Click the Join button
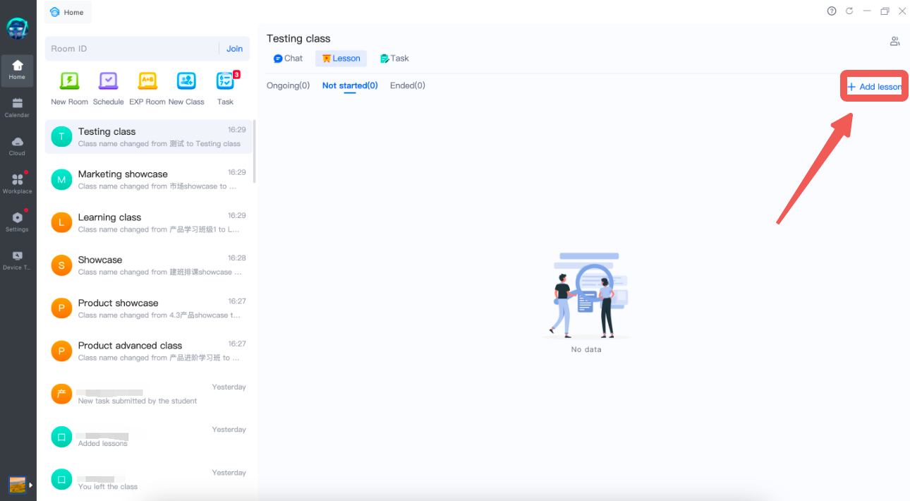 tap(235, 49)
